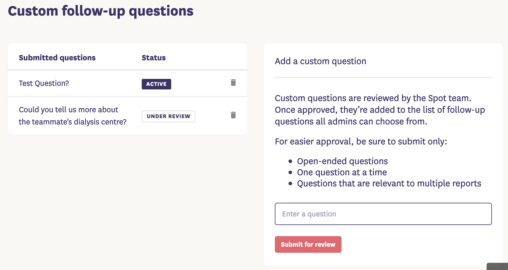Click the "Custom follow-up questions" page title
Screen dimensions: 508x270
coord(101,11)
